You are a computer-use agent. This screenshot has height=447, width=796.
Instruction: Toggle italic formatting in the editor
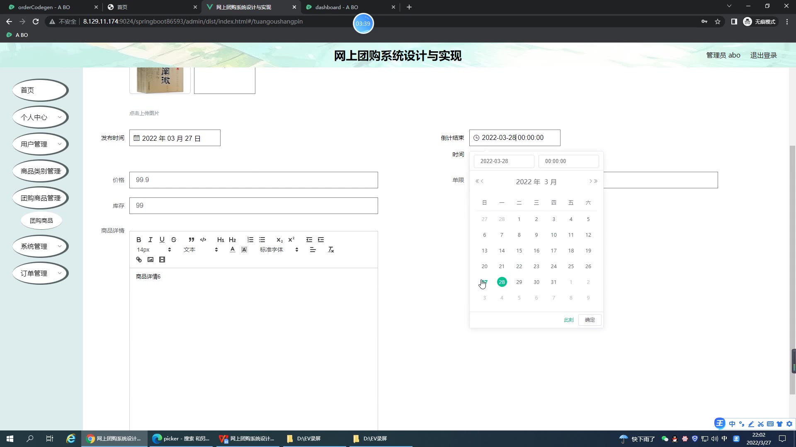click(150, 240)
